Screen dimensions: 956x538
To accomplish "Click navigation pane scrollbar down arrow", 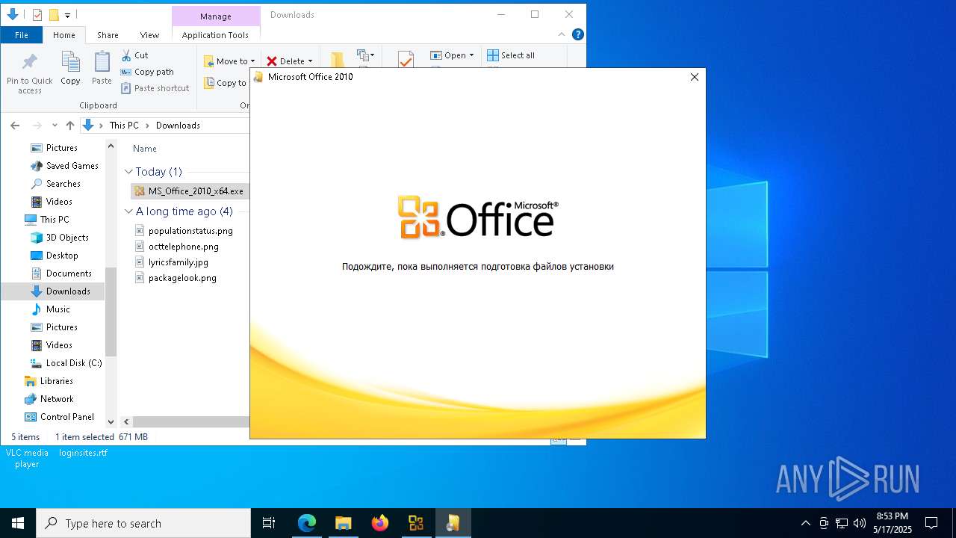I will click(111, 422).
